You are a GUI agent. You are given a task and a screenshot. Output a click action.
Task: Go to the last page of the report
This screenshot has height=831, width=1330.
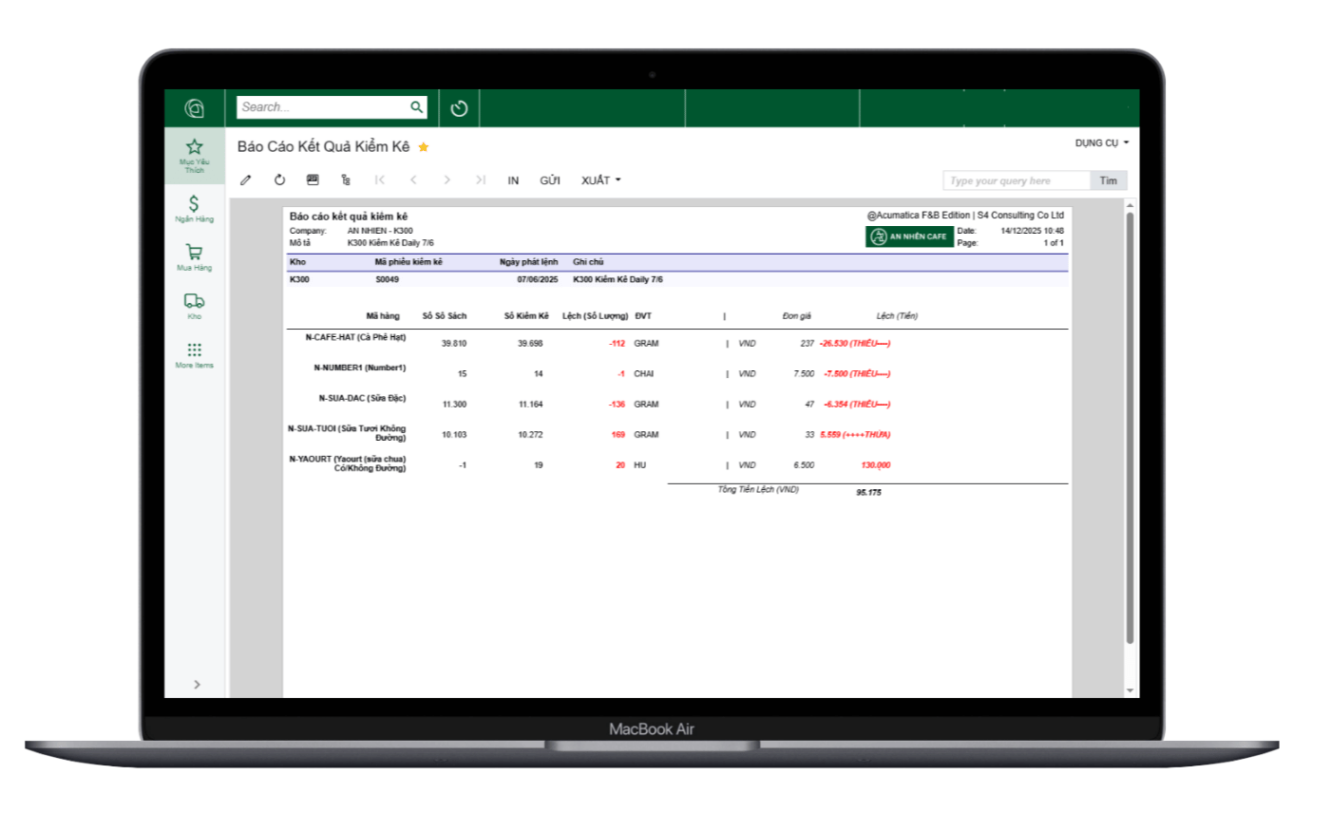pos(481,180)
